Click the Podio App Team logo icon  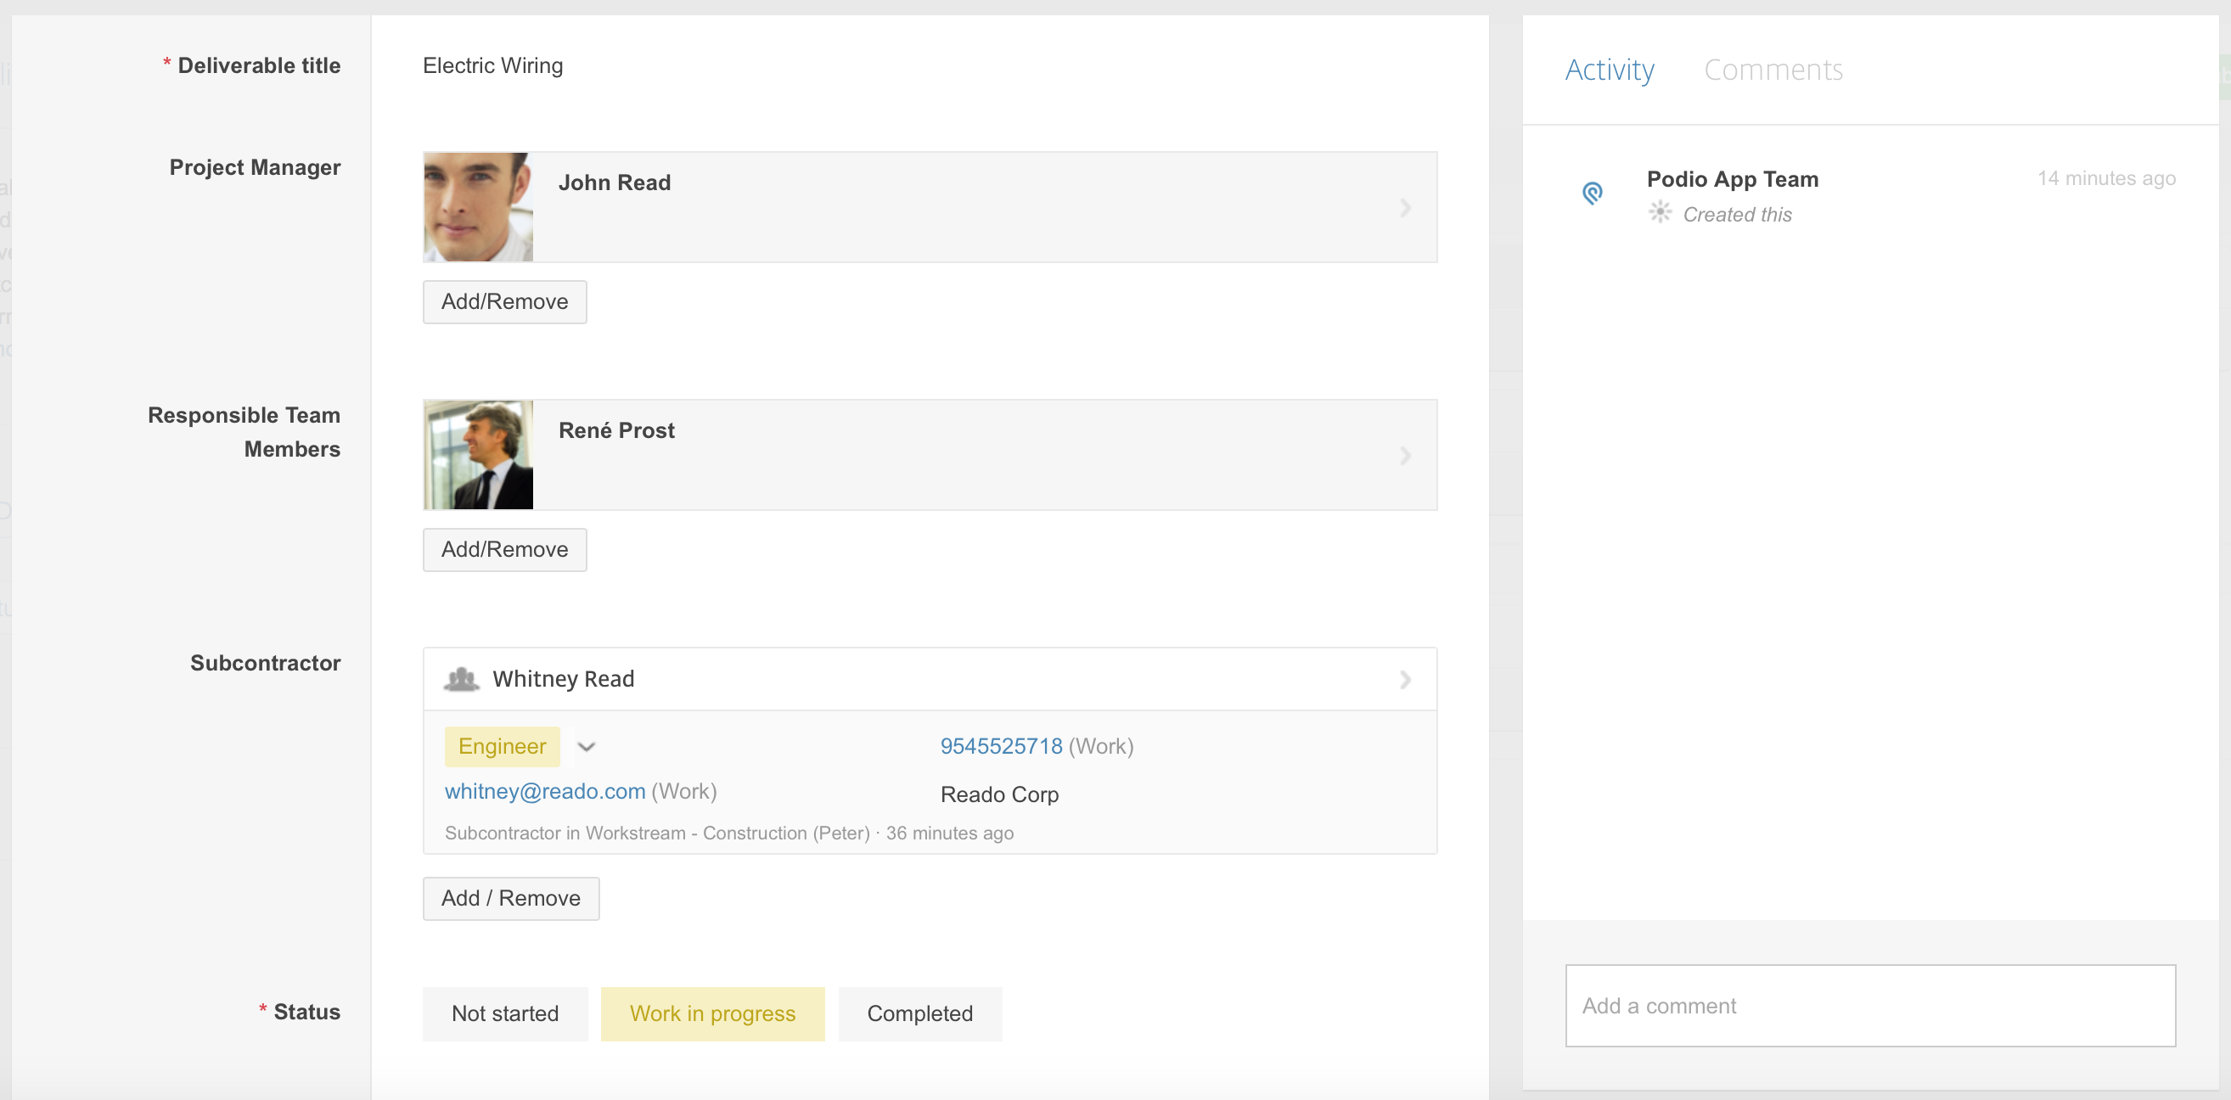coord(1592,193)
